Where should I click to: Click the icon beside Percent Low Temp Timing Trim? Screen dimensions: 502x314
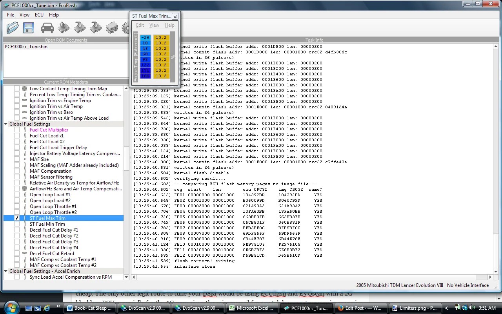[x=24, y=95]
